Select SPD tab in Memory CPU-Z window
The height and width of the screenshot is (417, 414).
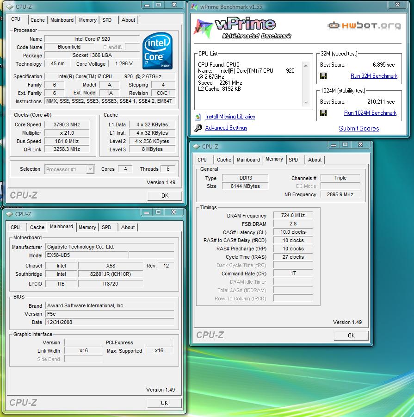point(293,160)
